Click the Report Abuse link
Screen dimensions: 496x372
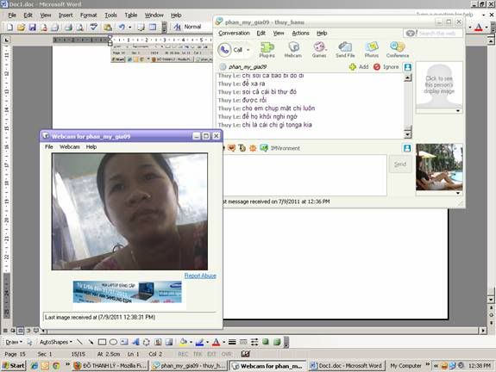point(200,276)
